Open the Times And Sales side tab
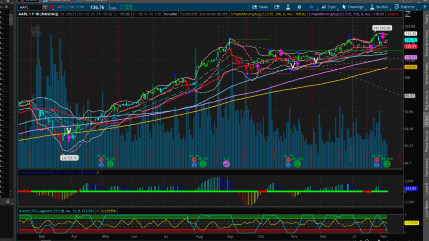Screen dimensions: 429x241 tap(426, 43)
